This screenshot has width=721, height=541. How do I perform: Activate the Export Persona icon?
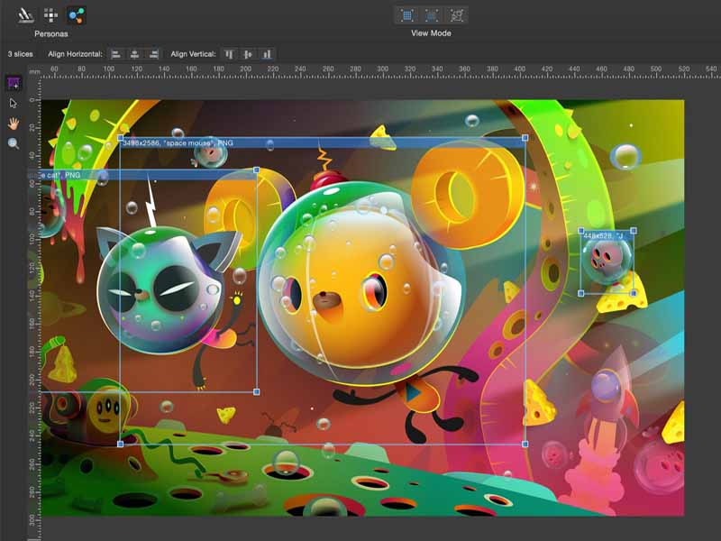pos(77,14)
